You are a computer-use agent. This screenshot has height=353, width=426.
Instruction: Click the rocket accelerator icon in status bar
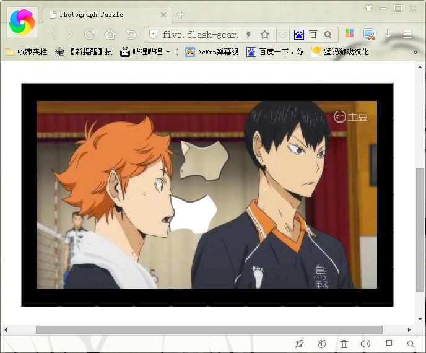[300, 344]
